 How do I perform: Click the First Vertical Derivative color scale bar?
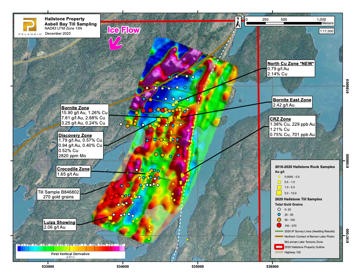click(70, 248)
